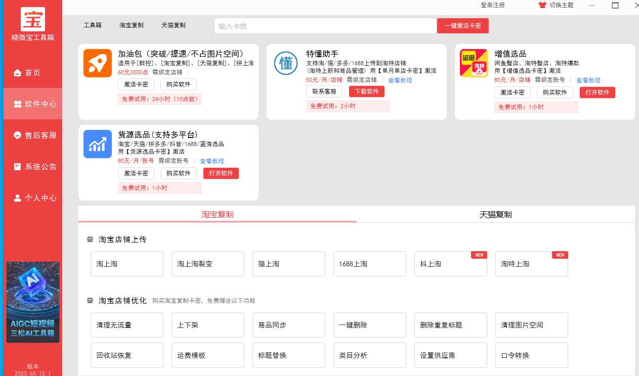Click the 60元2000点 price text

(x=133, y=72)
